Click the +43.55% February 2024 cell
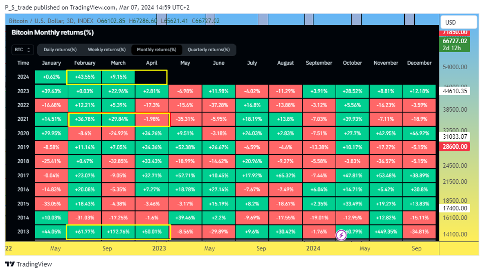This screenshot has height=273, width=484. (x=85, y=77)
